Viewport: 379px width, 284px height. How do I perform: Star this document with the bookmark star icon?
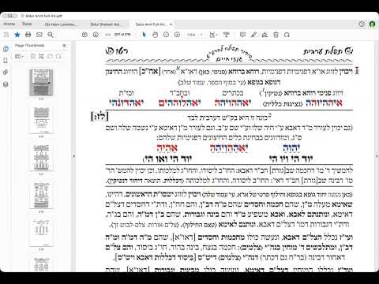(x=17, y=35)
